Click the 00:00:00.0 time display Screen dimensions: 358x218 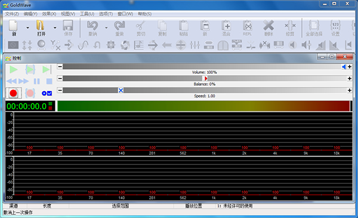(30, 106)
